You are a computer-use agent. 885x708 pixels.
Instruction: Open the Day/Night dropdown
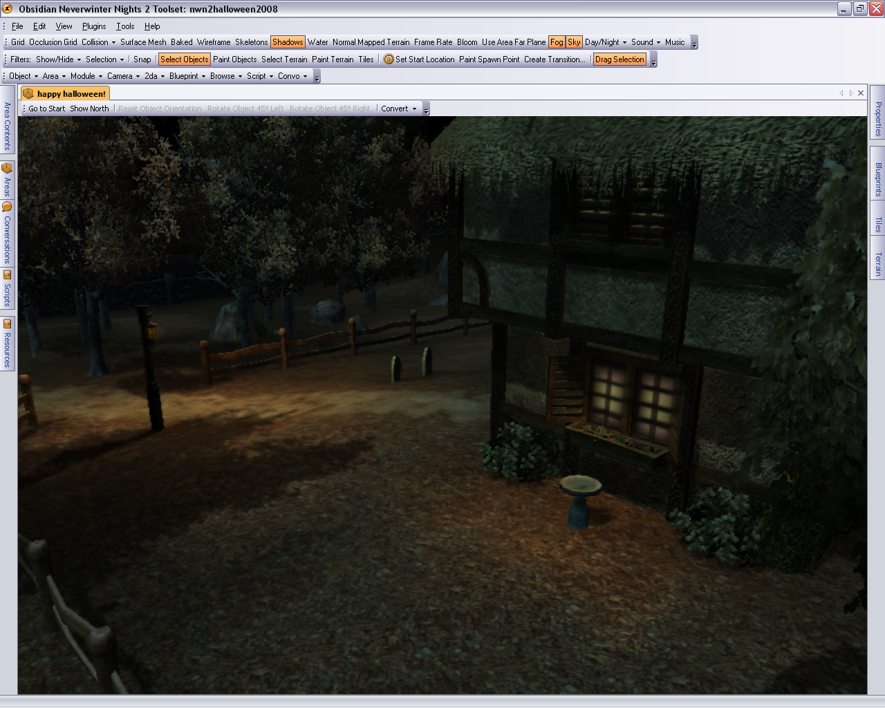pos(606,42)
